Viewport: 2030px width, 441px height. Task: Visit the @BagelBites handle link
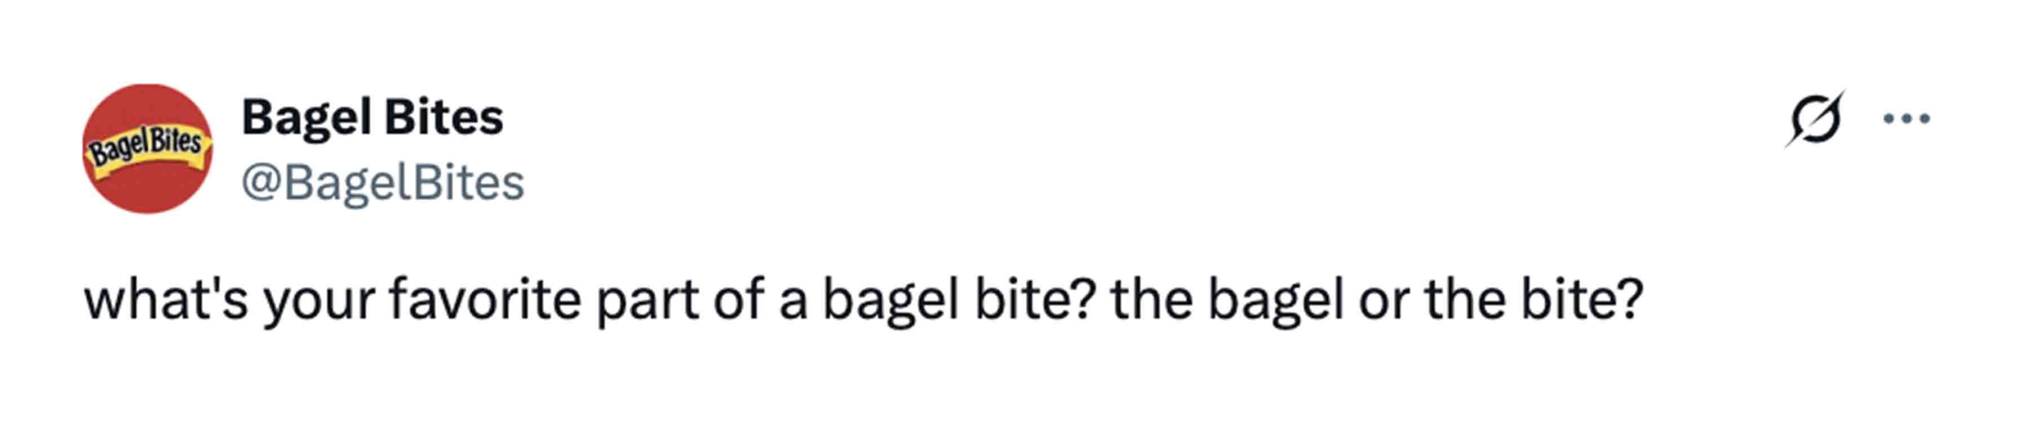[x=382, y=183]
